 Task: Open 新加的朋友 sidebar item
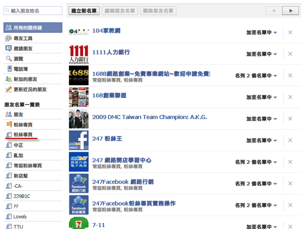click(x=33, y=79)
